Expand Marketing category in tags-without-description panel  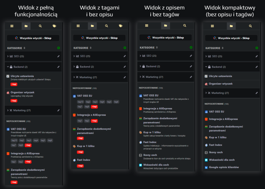[x=74, y=77]
